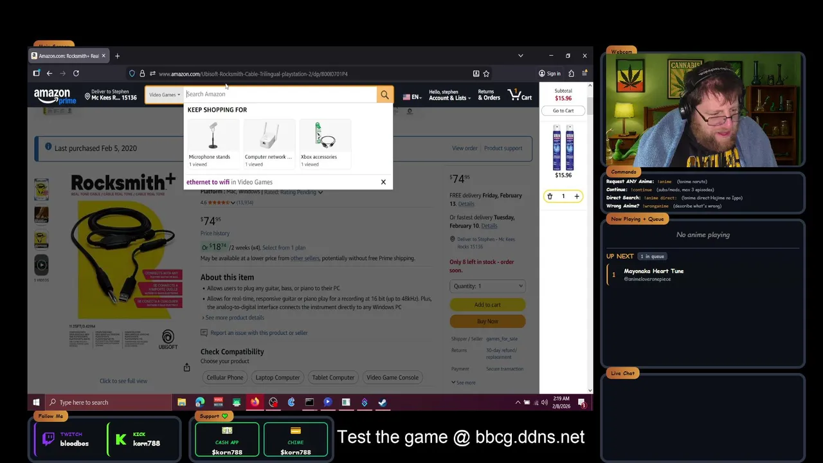
Task: Click the share icon under the product image
Action: (x=186, y=367)
